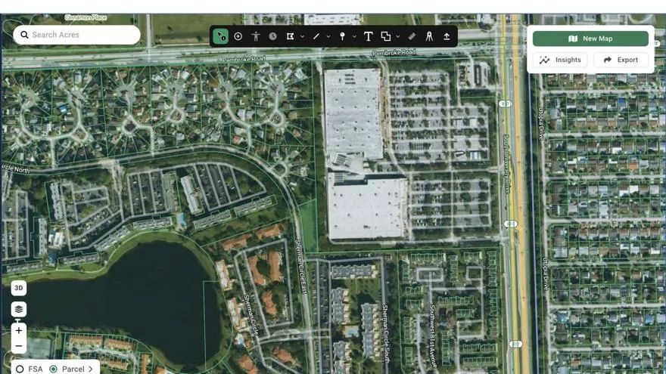Expand shape merge options chevron
This screenshot has height=374, width=666.
pyautogui.click(x=397, y=37)
